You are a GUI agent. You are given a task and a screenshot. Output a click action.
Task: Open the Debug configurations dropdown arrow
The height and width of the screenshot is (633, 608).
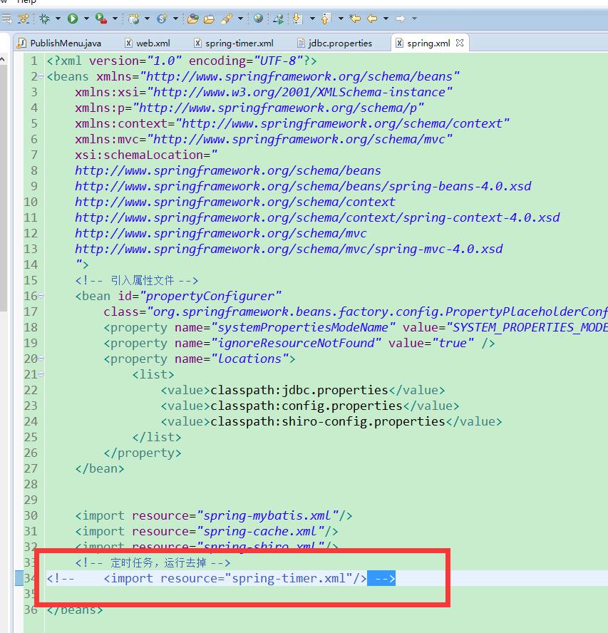click(58, 19)
